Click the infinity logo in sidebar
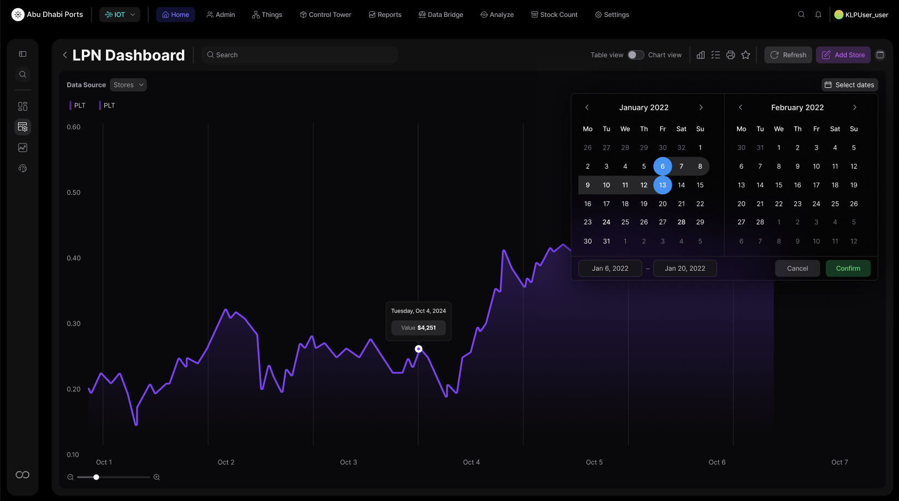The image size is (899, 501). pyautogui.click(x=22, y=475)
